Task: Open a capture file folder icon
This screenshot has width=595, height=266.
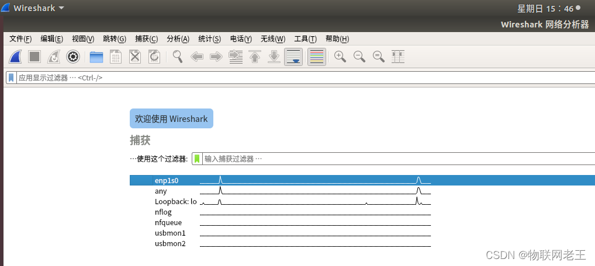Action: point(96,57)
